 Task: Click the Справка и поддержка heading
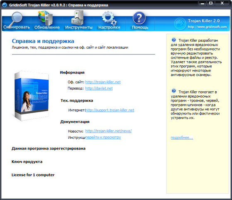point(43,41)
